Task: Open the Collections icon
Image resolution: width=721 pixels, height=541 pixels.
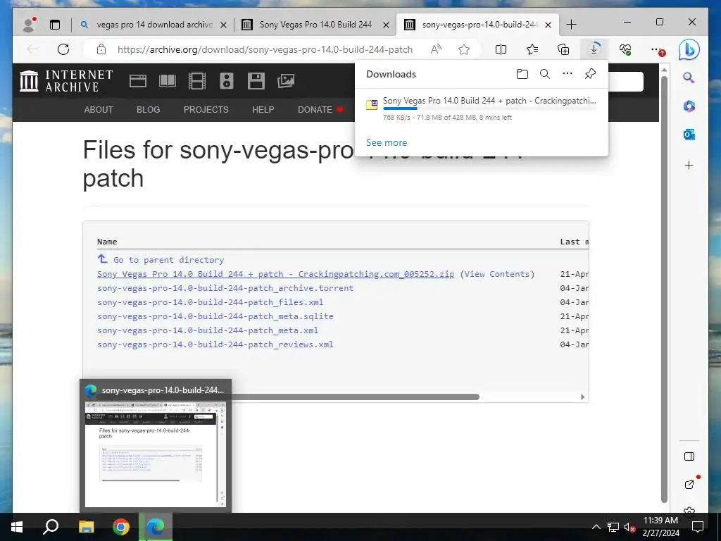Action: click(563, 49)
